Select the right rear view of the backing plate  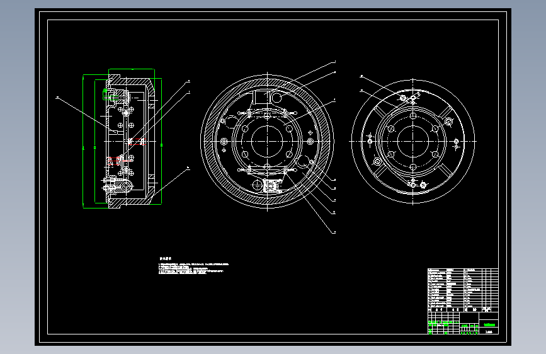[412, 141]
